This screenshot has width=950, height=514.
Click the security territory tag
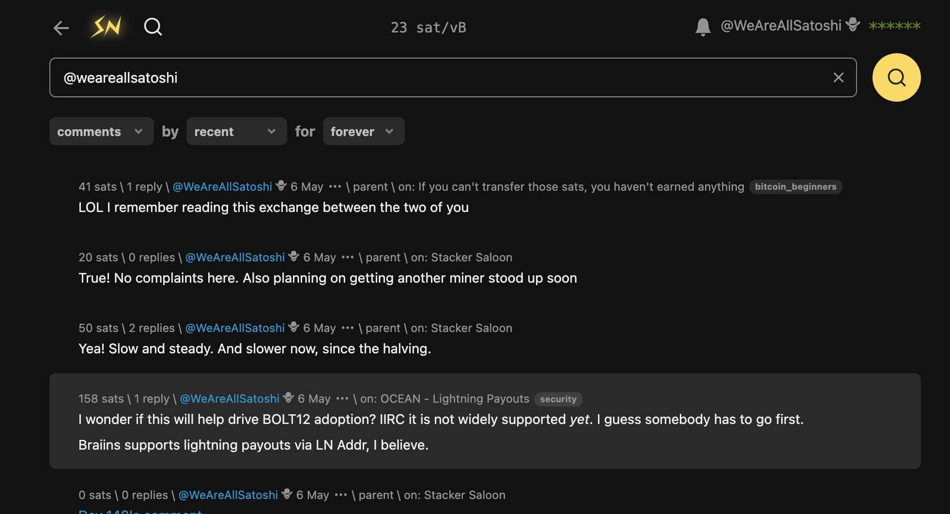click(558, 399)
